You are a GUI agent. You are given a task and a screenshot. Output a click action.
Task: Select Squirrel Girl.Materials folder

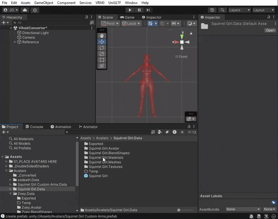coord(104,157)
